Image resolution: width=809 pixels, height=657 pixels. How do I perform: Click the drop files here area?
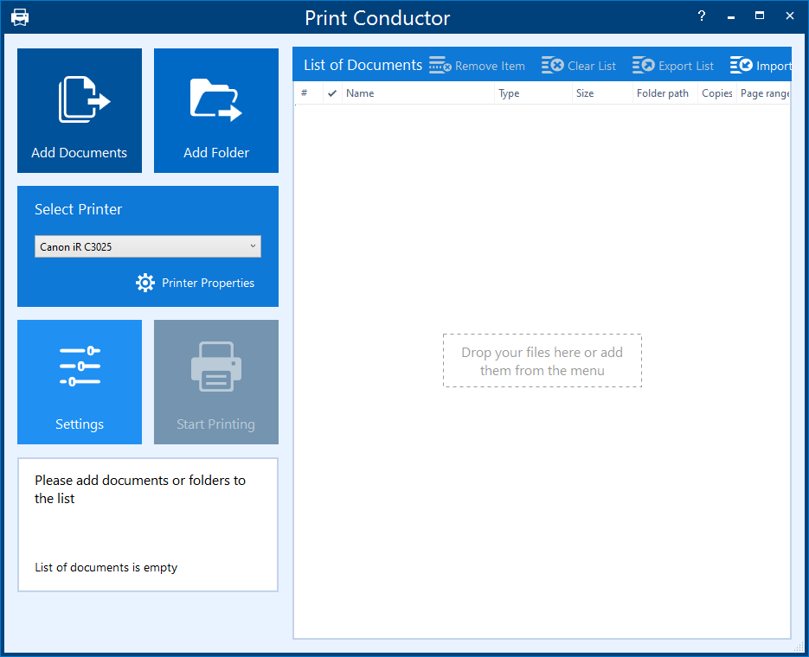click(542, 360)
